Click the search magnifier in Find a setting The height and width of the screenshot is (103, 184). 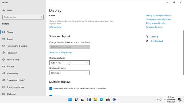41,17
